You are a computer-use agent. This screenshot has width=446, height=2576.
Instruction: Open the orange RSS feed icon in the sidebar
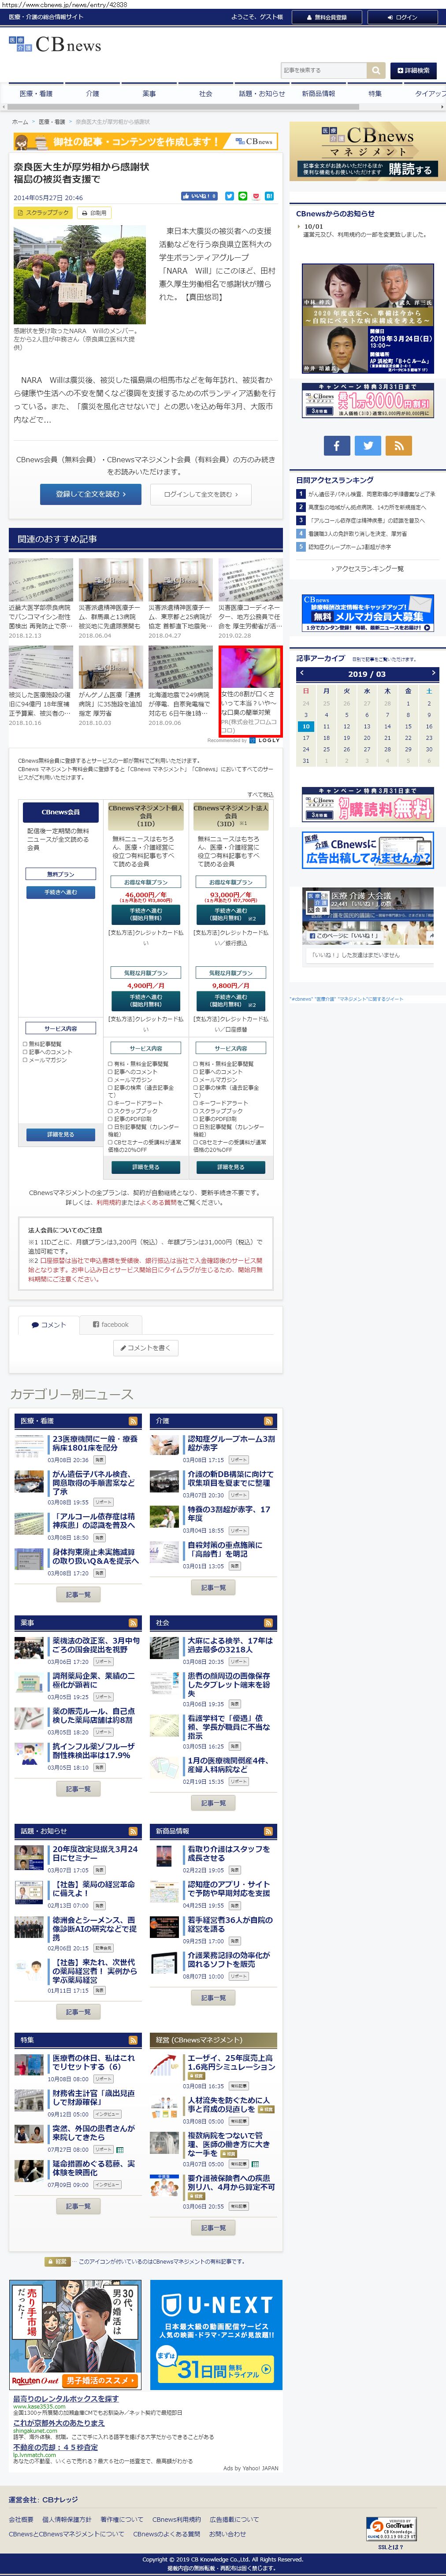point(398,446)
